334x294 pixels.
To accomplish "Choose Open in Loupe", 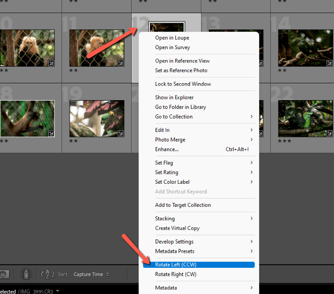I will pos(199,38).
